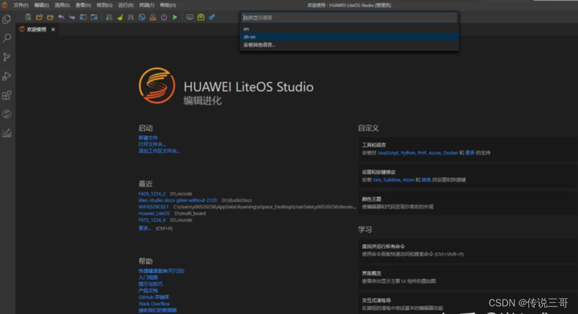The width and height of the screenshot is (578, 314).
Task: Click the 入门视频 help link
Action: pyautogui.click(x=148, y=277)
